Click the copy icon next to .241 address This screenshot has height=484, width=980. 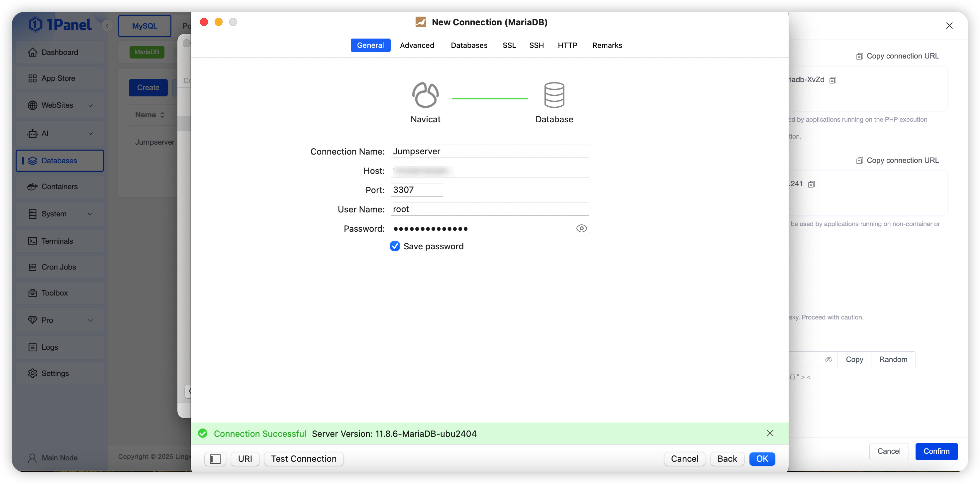coord(812,184)
